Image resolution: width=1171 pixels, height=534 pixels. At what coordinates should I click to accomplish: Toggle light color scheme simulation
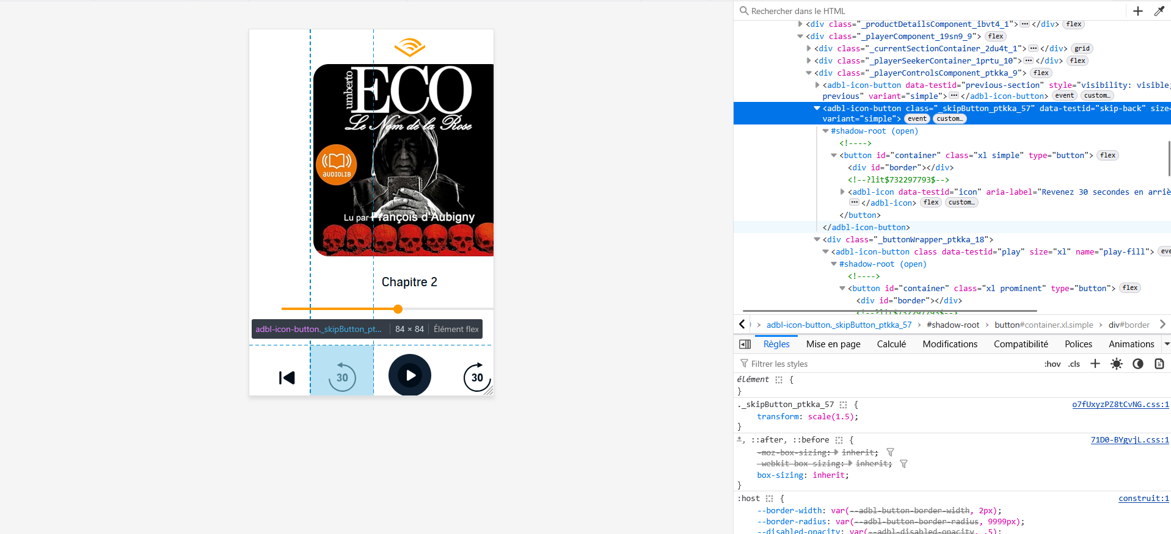[1116, 364]
